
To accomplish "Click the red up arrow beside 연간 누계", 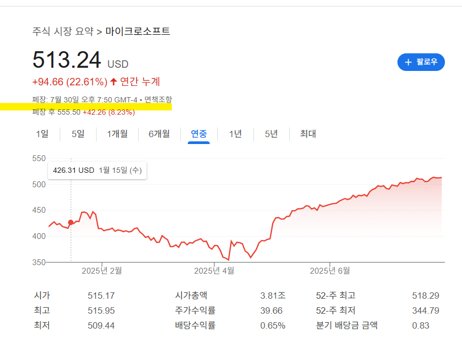I will pos(114,82).
